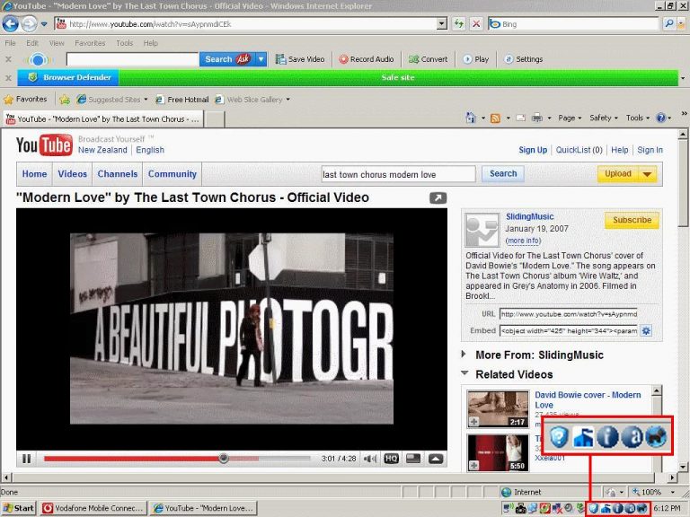Open the Ask search button dropdown arrow

point(261,59)
